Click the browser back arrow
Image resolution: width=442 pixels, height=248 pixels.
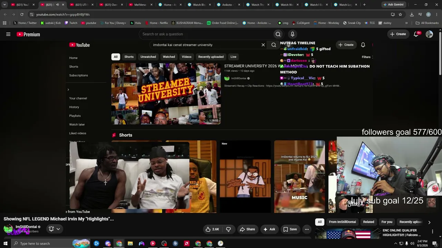[x=5, y=14]
